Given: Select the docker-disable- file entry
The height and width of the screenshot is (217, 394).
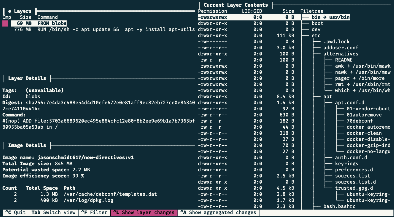Looking at the screenshot, I should (369, 139).
